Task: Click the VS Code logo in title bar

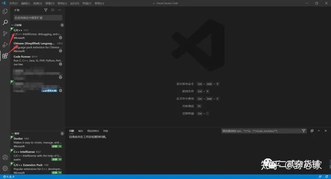Action: point(4,3)
